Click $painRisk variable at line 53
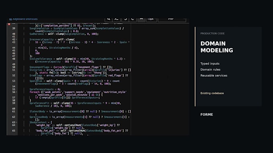273x153 pixels. pos(36,81)
